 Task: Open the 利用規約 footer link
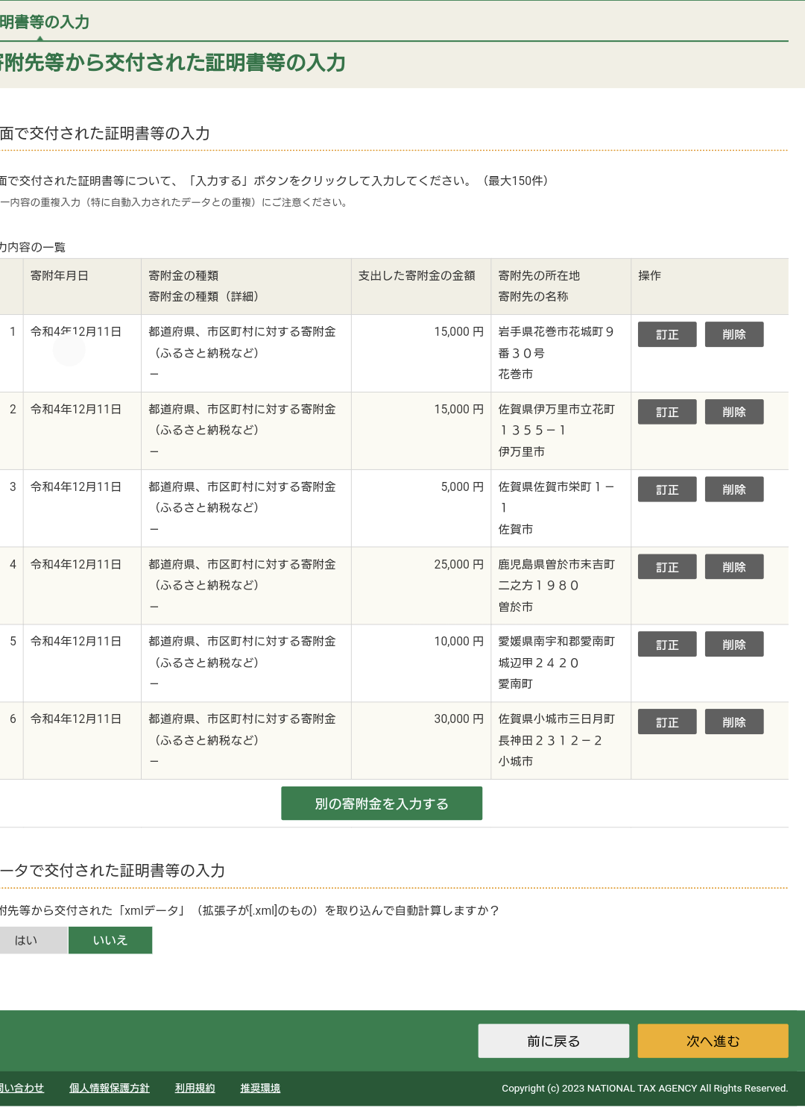tap(195, 1089)
